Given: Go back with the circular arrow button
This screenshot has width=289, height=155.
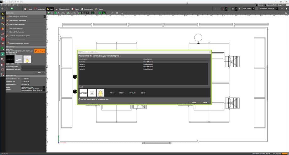Looking at the screenshot, I should click(x=2, y=9).
